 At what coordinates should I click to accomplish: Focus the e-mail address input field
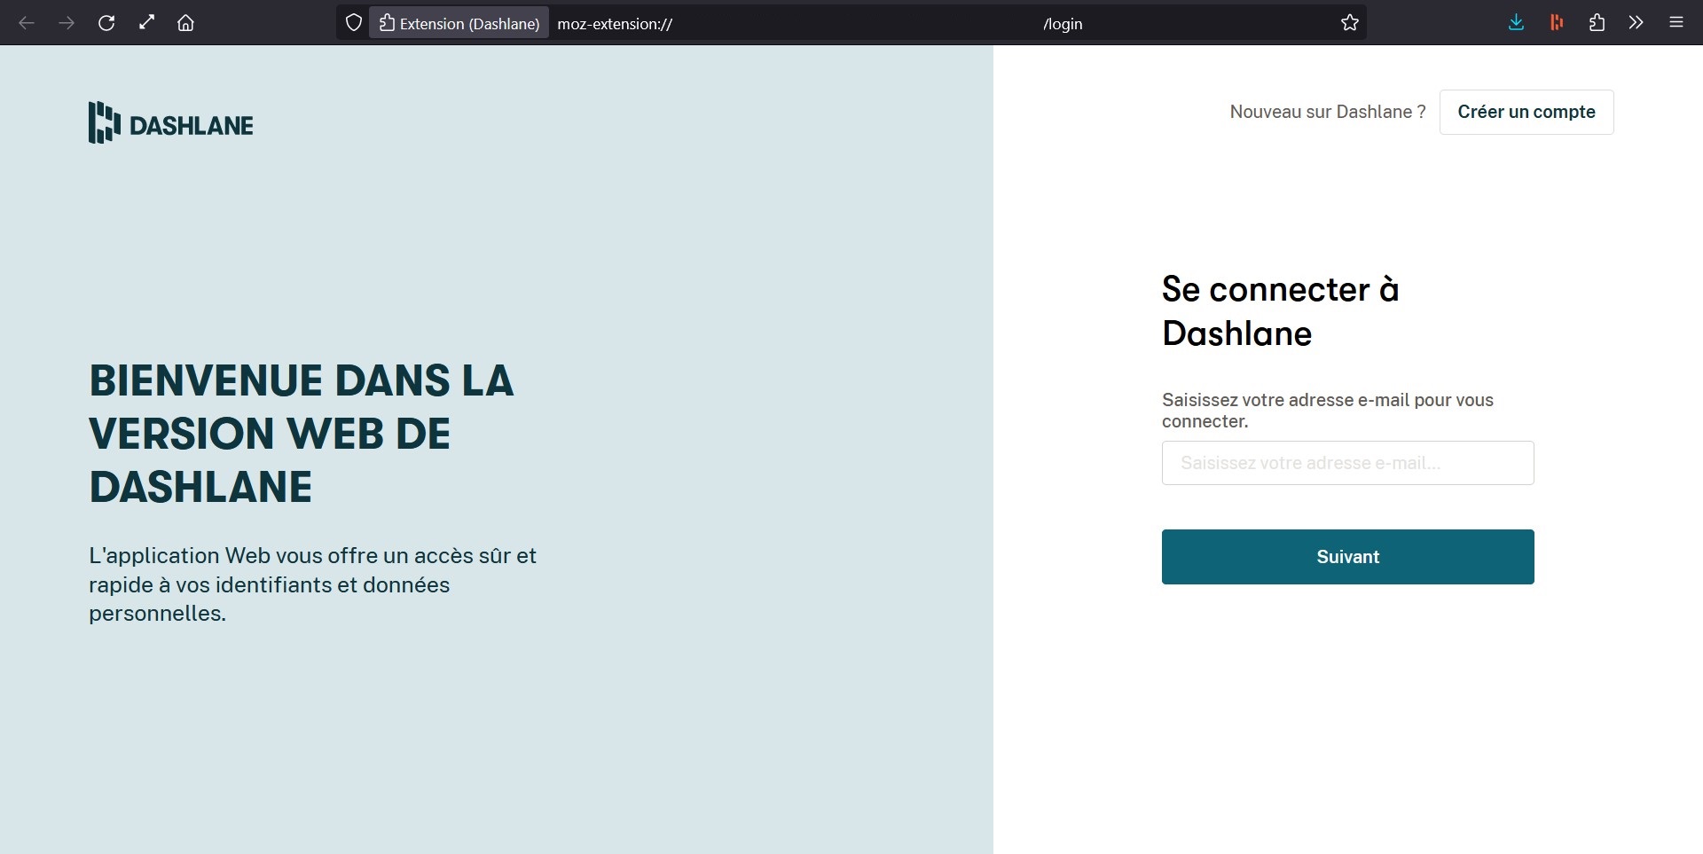[x=1347, y=463]
